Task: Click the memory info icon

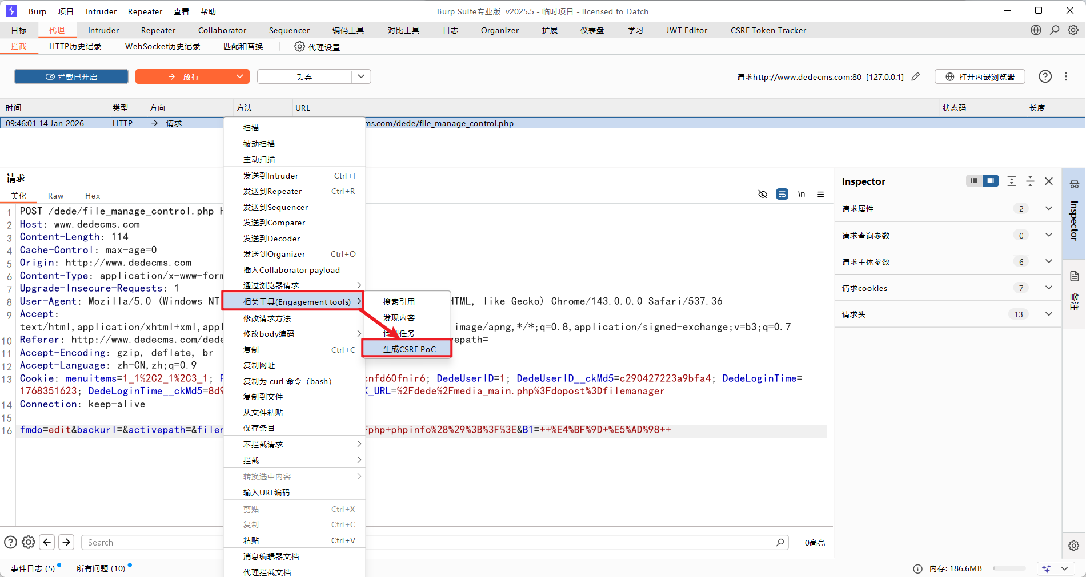Action: pyautogui.click(x=917, y=568)
